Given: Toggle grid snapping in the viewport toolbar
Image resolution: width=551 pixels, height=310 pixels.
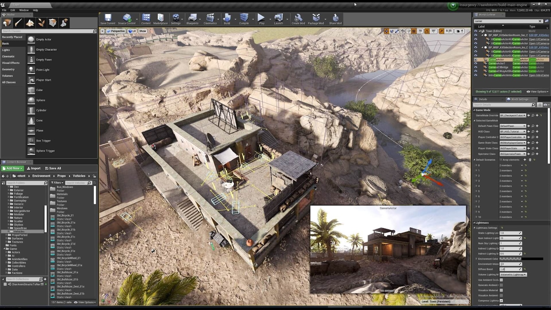Looking at the screenshot, I should (413, 31).
